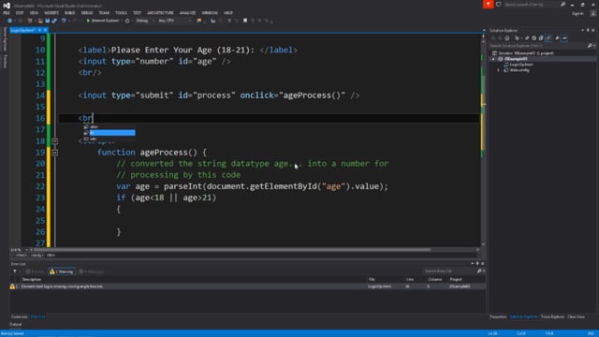Image resolution: width=599 pixels, height=337 pixels.
Task: Switch to the Properties panel tab
Action: click(498, 316)
